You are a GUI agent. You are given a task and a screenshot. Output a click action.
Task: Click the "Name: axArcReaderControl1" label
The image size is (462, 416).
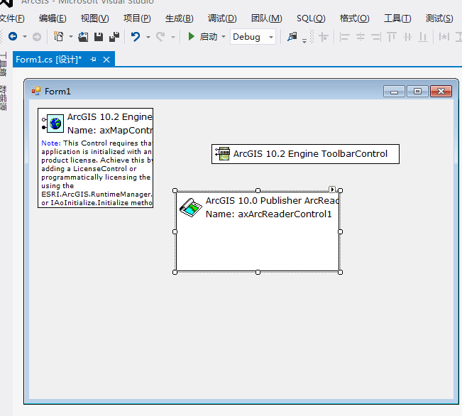pos(268,214)
